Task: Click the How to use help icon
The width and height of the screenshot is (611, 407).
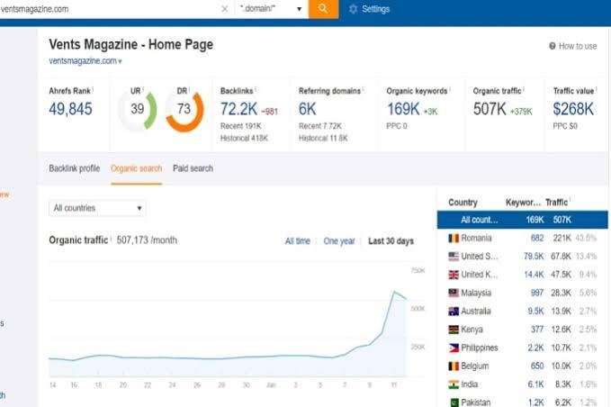Action: 553,46
